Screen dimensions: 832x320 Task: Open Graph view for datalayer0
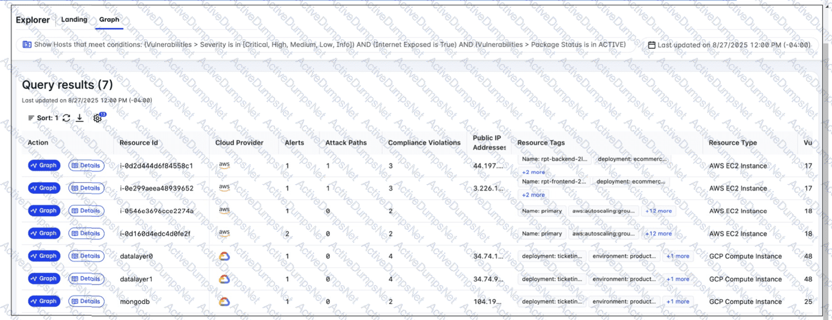point(44,256)
